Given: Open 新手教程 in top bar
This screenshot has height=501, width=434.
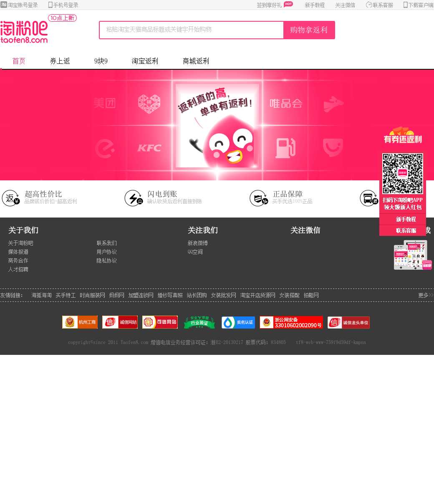Looking at the screenshot, I should pos(315,5).
